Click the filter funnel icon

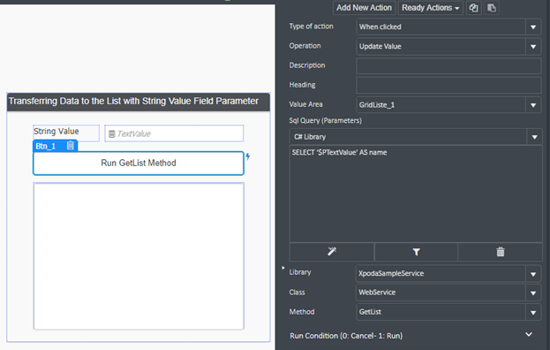pyautogui.click(x=417, y=252)
